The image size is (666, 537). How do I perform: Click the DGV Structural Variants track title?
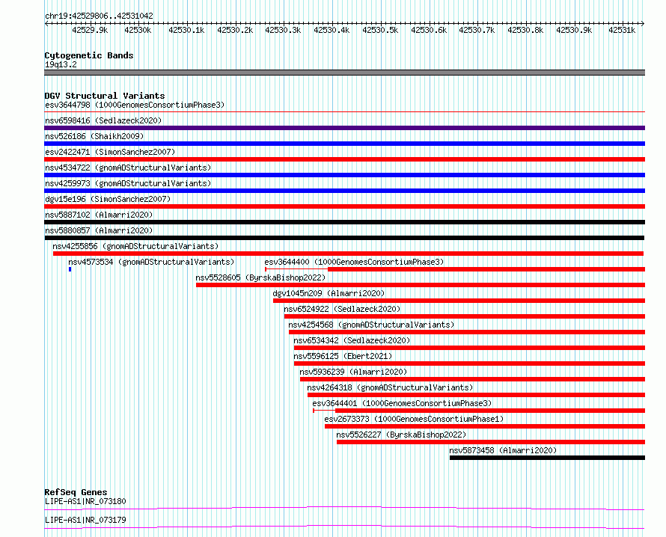coord(105,96)
